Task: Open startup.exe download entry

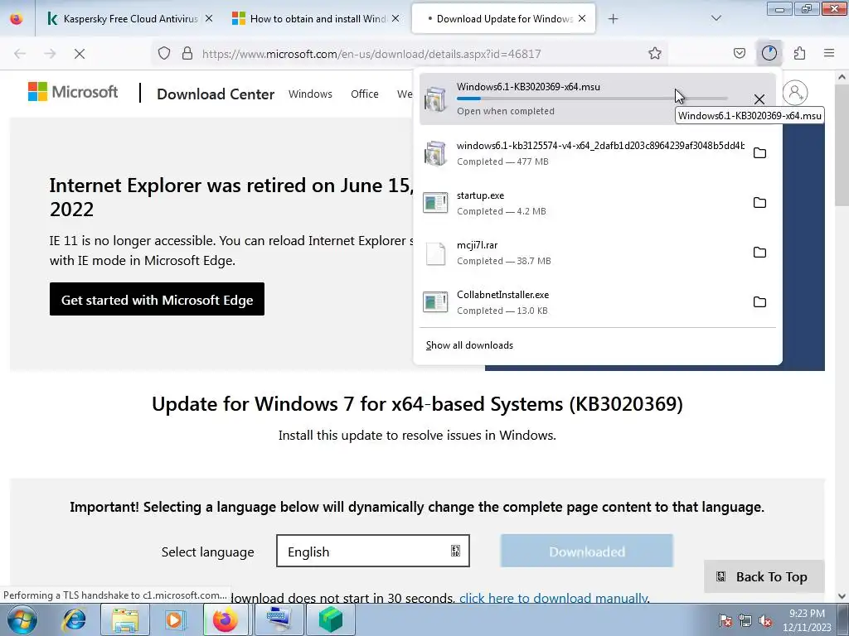Action: (583, 203)
